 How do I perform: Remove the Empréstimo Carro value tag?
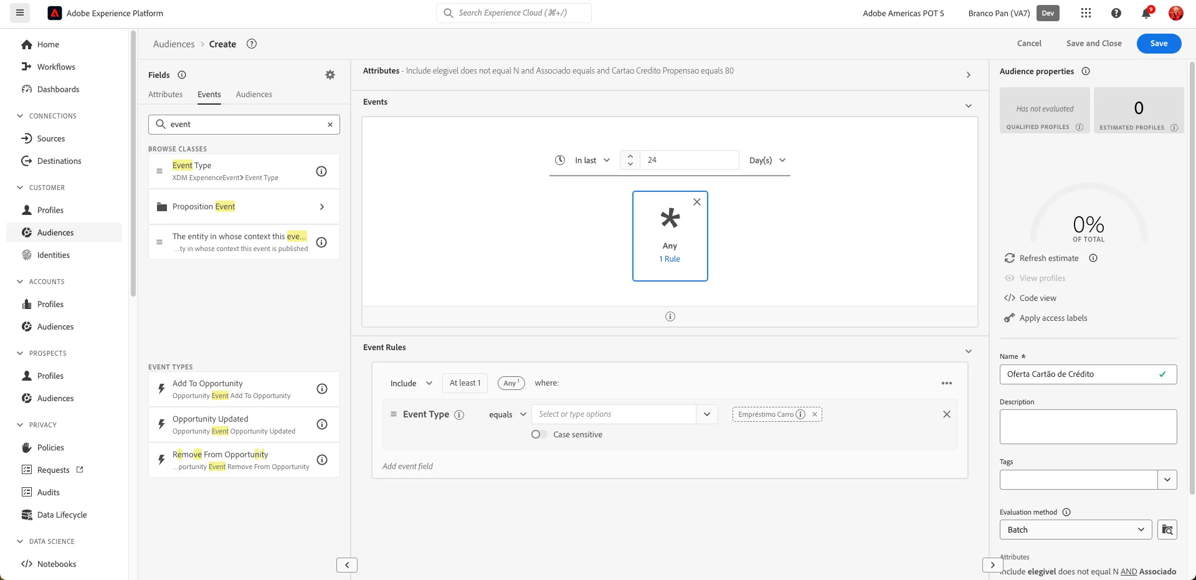click(x=814, y=414)
